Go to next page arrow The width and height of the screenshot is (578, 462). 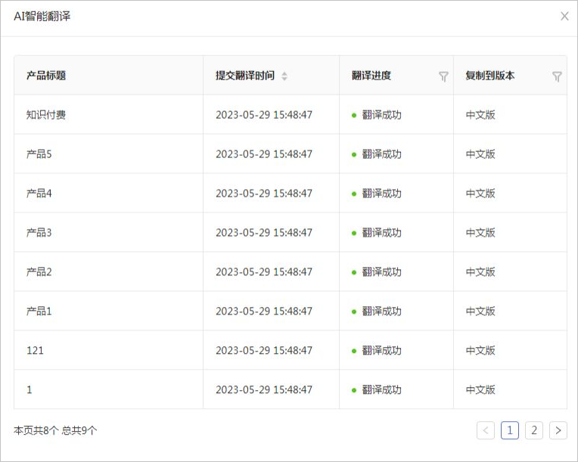(x=558, y=430)
